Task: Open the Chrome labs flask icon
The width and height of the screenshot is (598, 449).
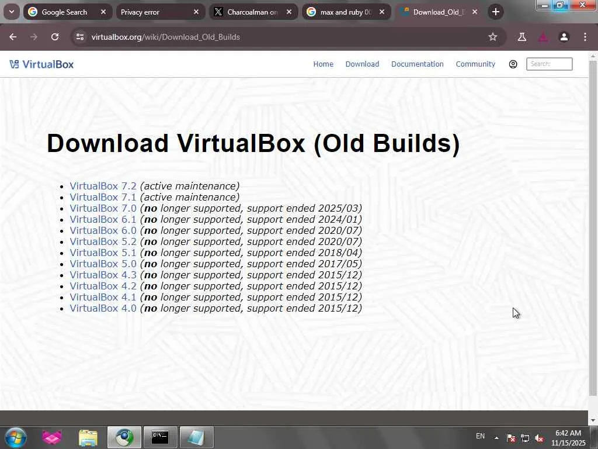Action: coord(522,37)
